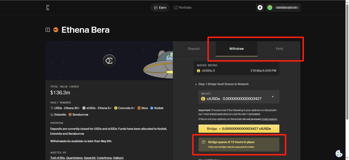Open the Portfolio page

click(183, 8)
